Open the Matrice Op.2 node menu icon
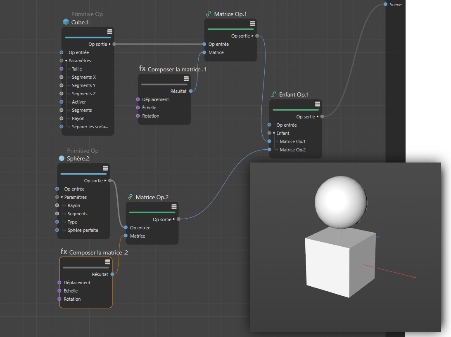Image resolution: width=451 pixels, height=337 pixels. (174, 207)
